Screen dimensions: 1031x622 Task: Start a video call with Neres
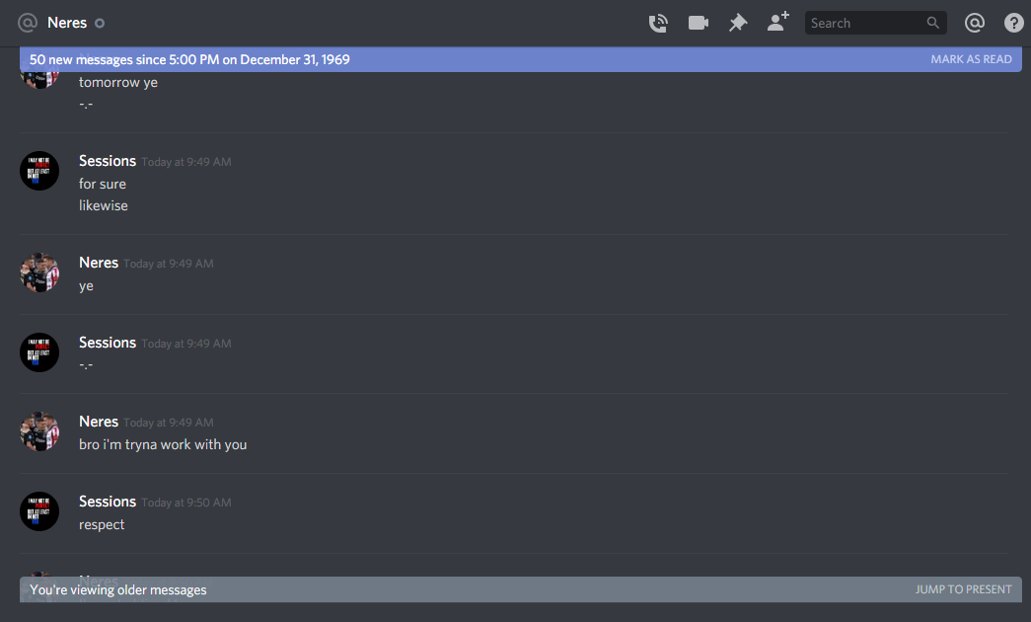(698, 23)
